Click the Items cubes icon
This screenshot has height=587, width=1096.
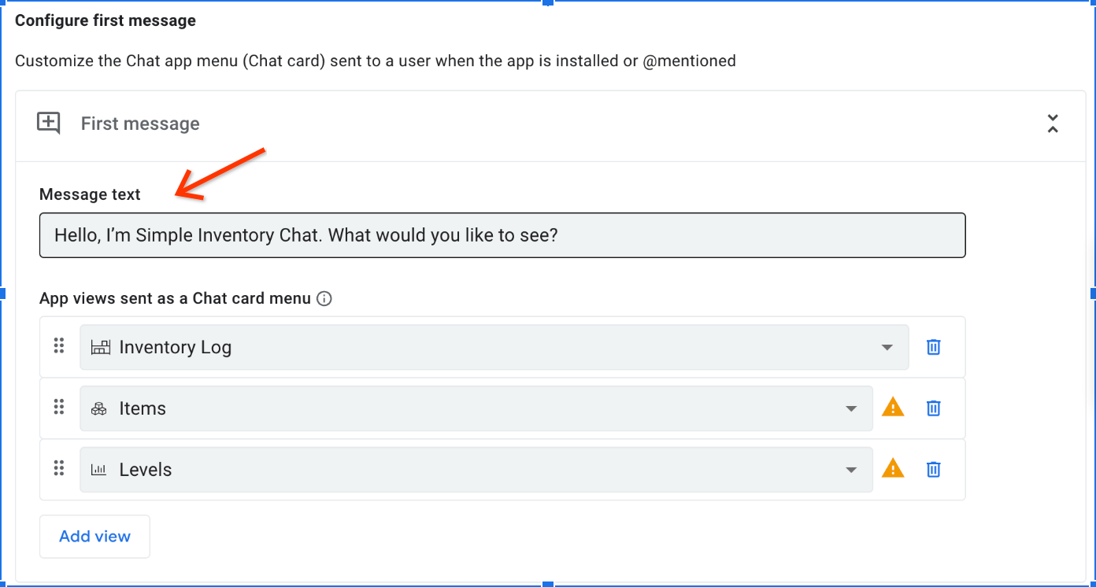[99, 408]
